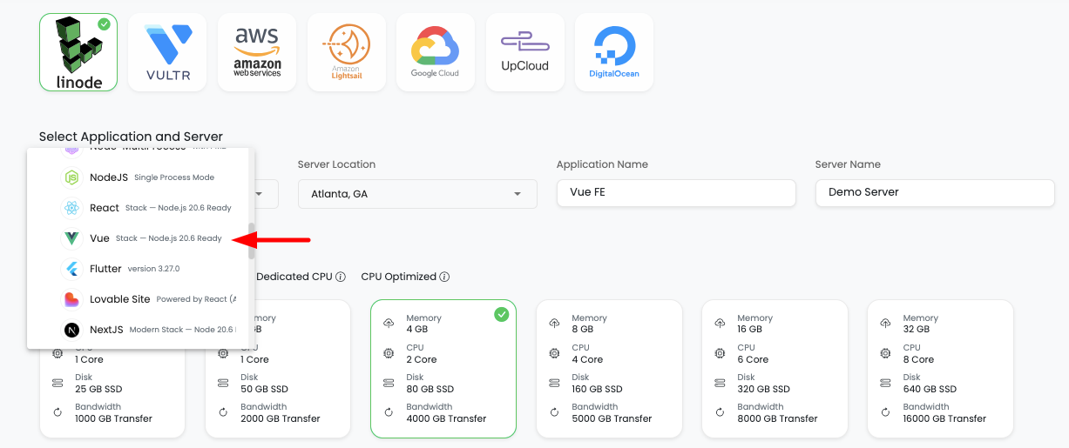Select the 16 GB memory plan
Viewport: 1069px width, 448px height.
(x=775, y=369)
